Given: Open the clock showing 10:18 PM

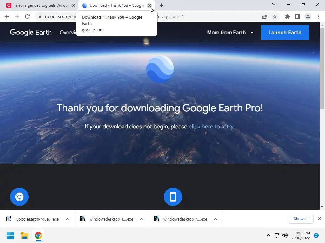Looking at the screenshot, I should click(x=301, y=235).
